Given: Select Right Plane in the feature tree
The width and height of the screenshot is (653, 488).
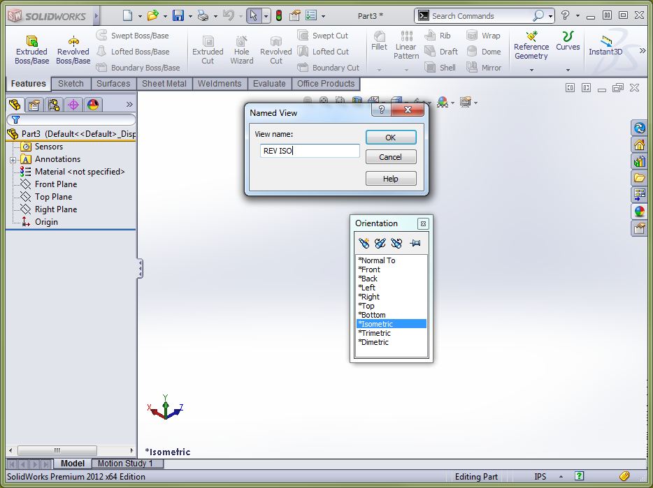Looking at the screenshot, I should 56,209.
